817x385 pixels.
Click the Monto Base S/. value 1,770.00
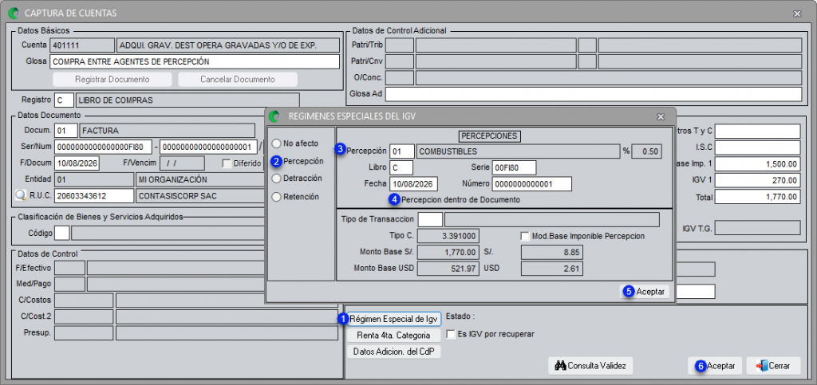coord(448,253)
